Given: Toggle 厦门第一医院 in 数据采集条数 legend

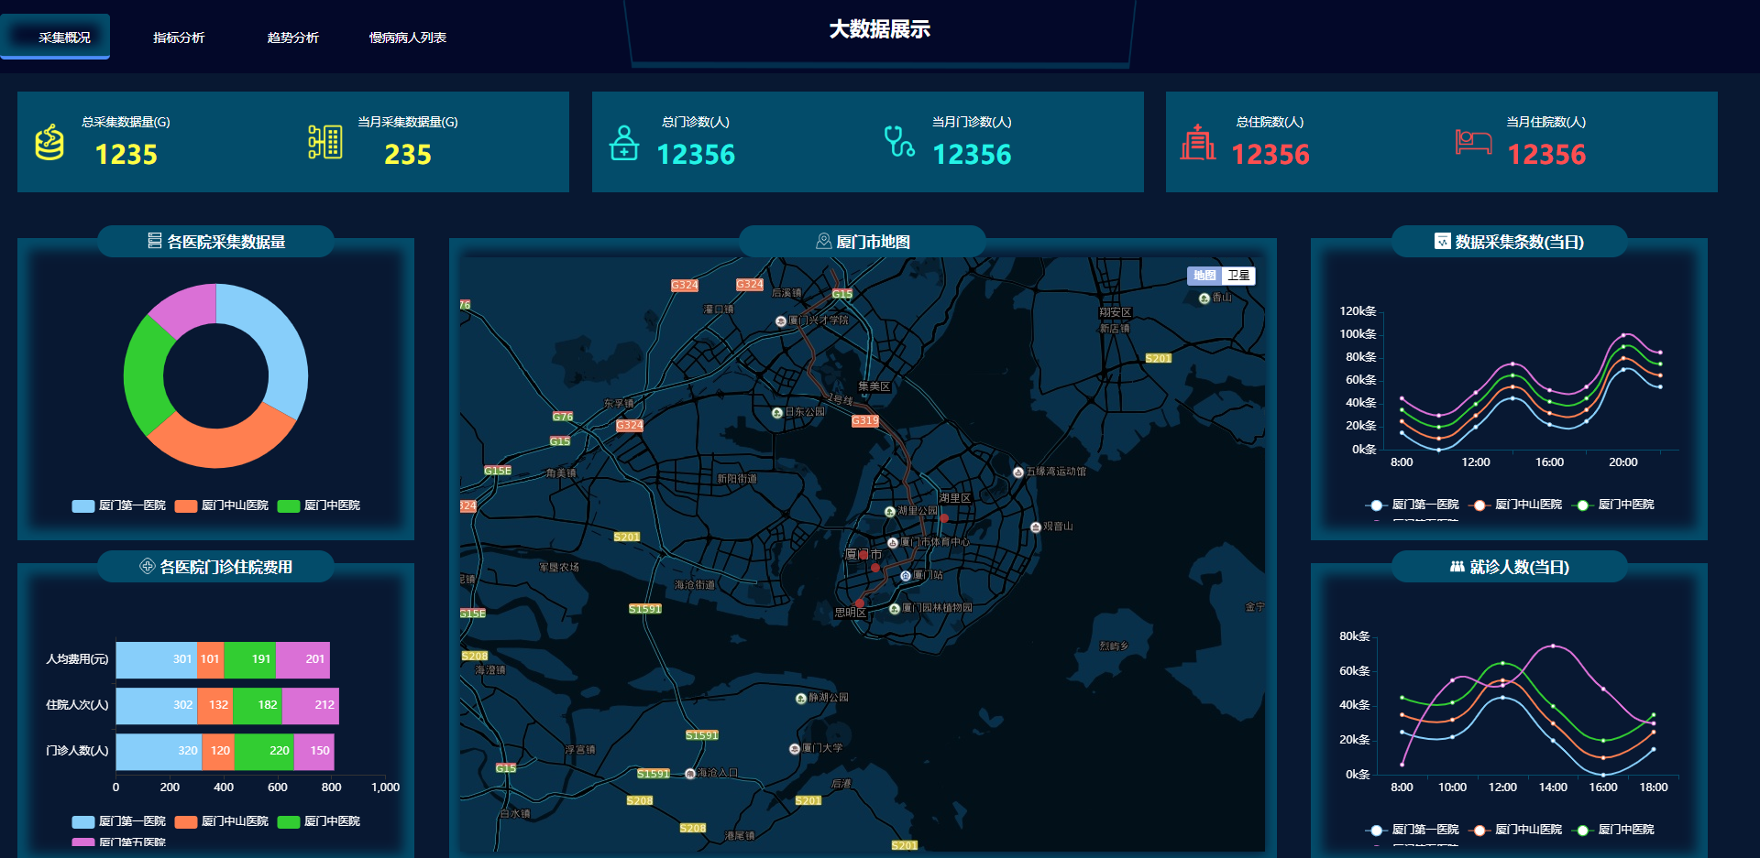Looking at the screenshot, I should pos(1413,505).
